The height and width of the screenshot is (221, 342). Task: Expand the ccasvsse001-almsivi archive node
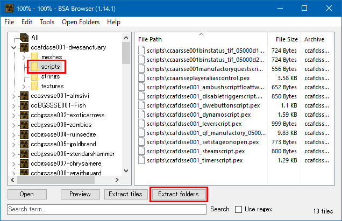(14, 96)
